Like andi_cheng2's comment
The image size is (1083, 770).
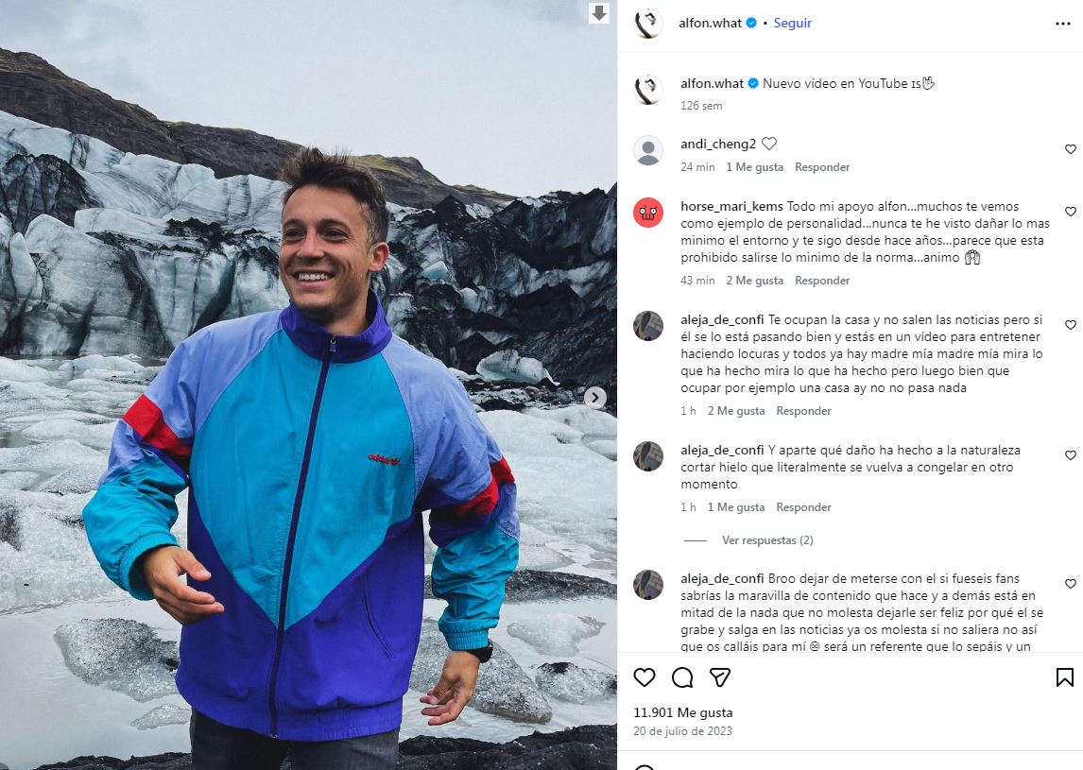[1071, 149]
